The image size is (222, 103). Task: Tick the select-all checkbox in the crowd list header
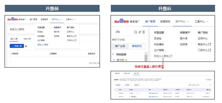tap(116, 90)
